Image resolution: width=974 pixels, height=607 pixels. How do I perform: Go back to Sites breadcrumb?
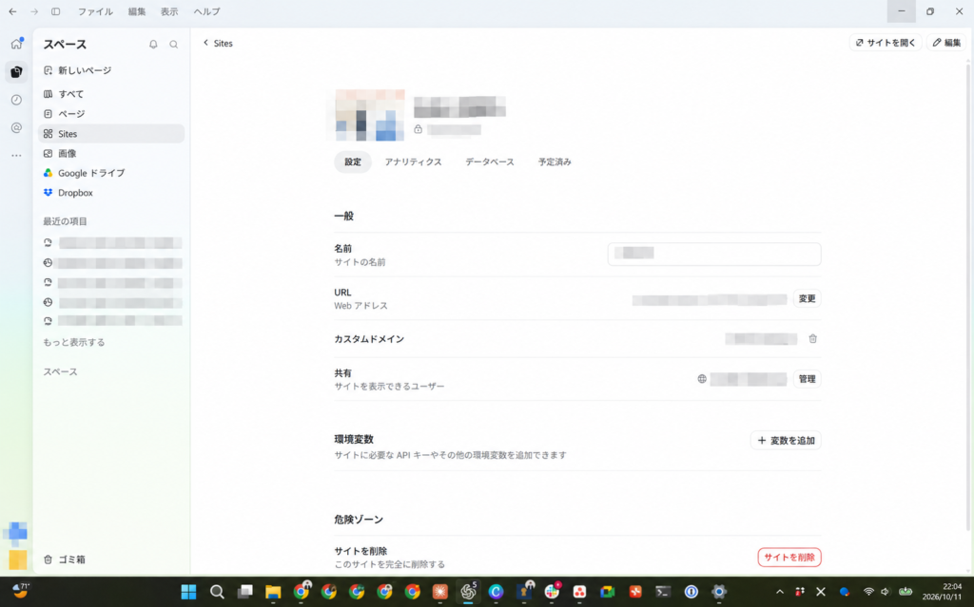218,43
